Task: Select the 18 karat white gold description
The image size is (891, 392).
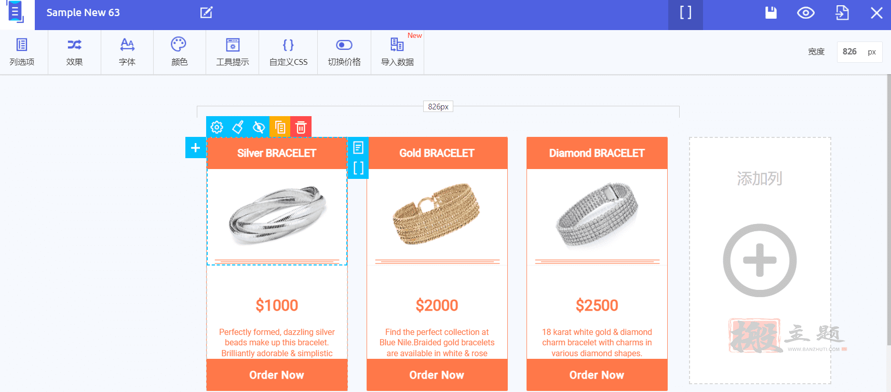Action: tap(597, 343)
